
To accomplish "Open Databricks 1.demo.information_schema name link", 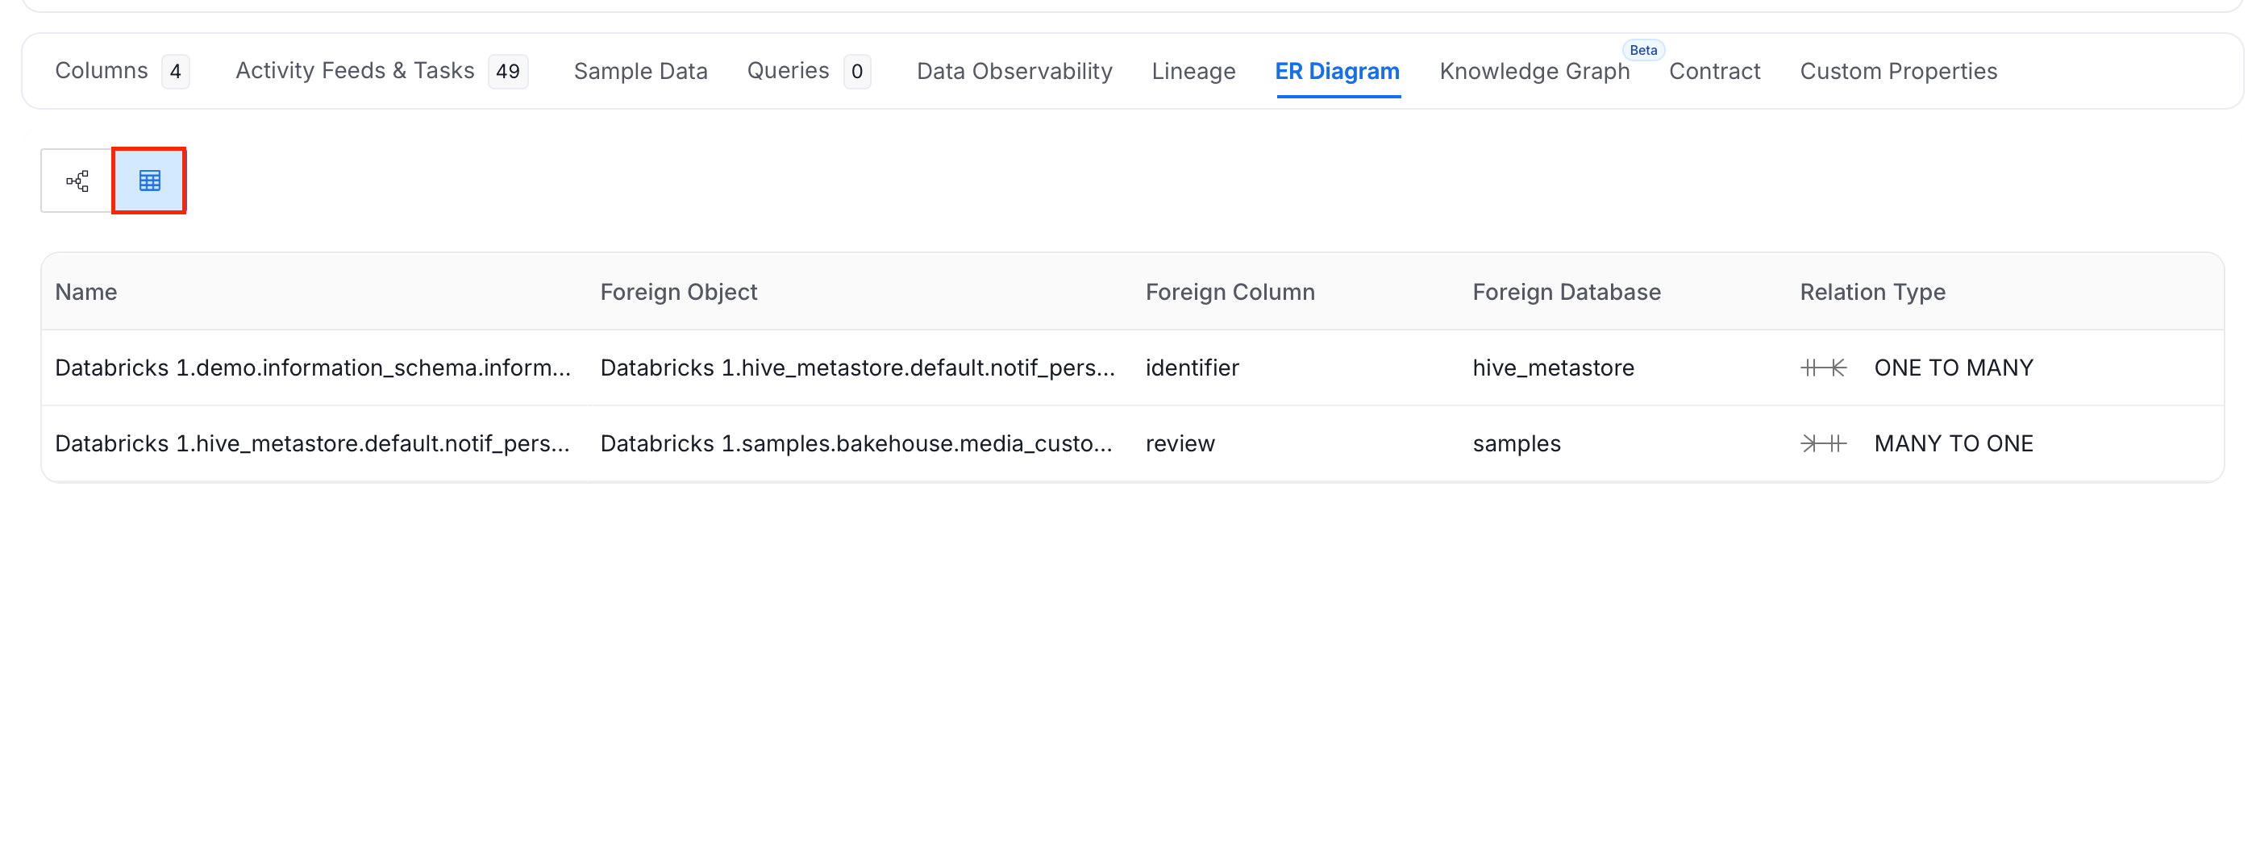I will tap(313, 368).
